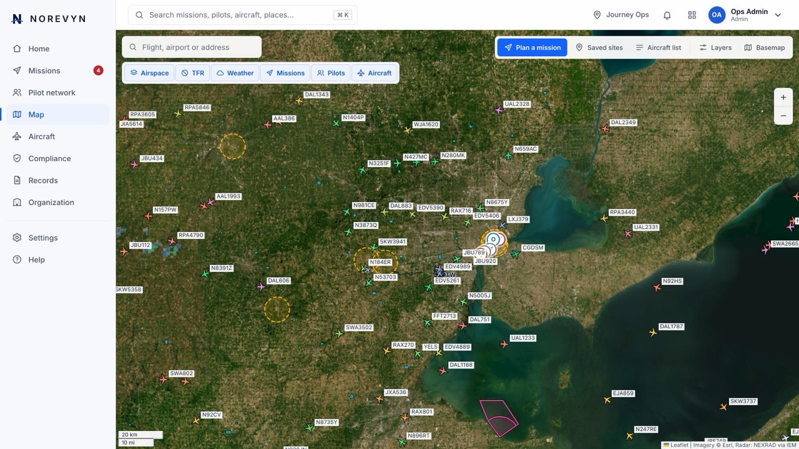This screenshot has width=799, height=449.
Task: Select aircraft RPA3440 on map
Action: (x=604, y=218)
